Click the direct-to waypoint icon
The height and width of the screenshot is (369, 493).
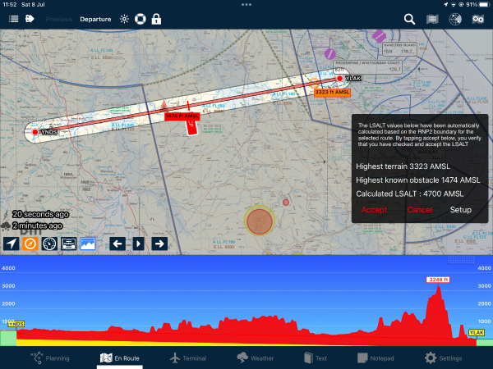pyautogui.click(x=30, y=19)
